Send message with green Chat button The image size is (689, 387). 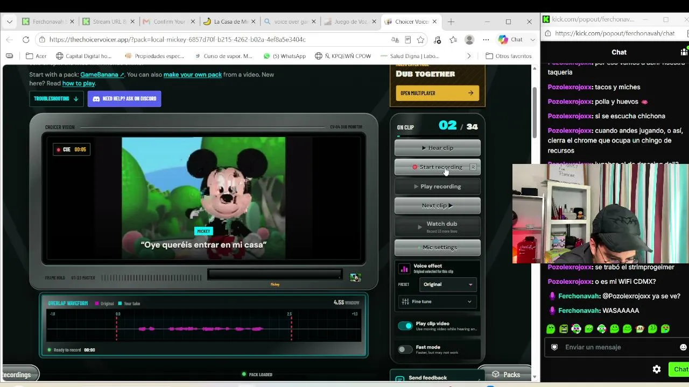click(679, 369)
